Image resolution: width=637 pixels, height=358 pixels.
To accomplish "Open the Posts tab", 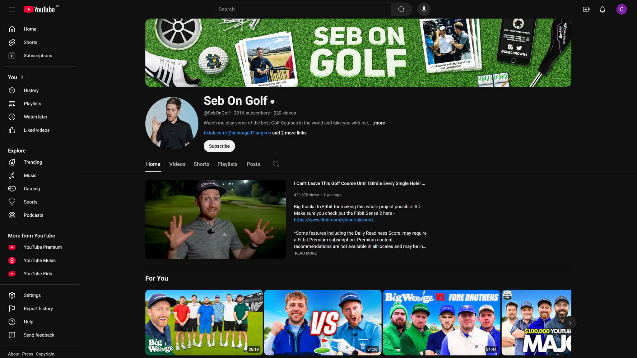I will pos(253,164).
